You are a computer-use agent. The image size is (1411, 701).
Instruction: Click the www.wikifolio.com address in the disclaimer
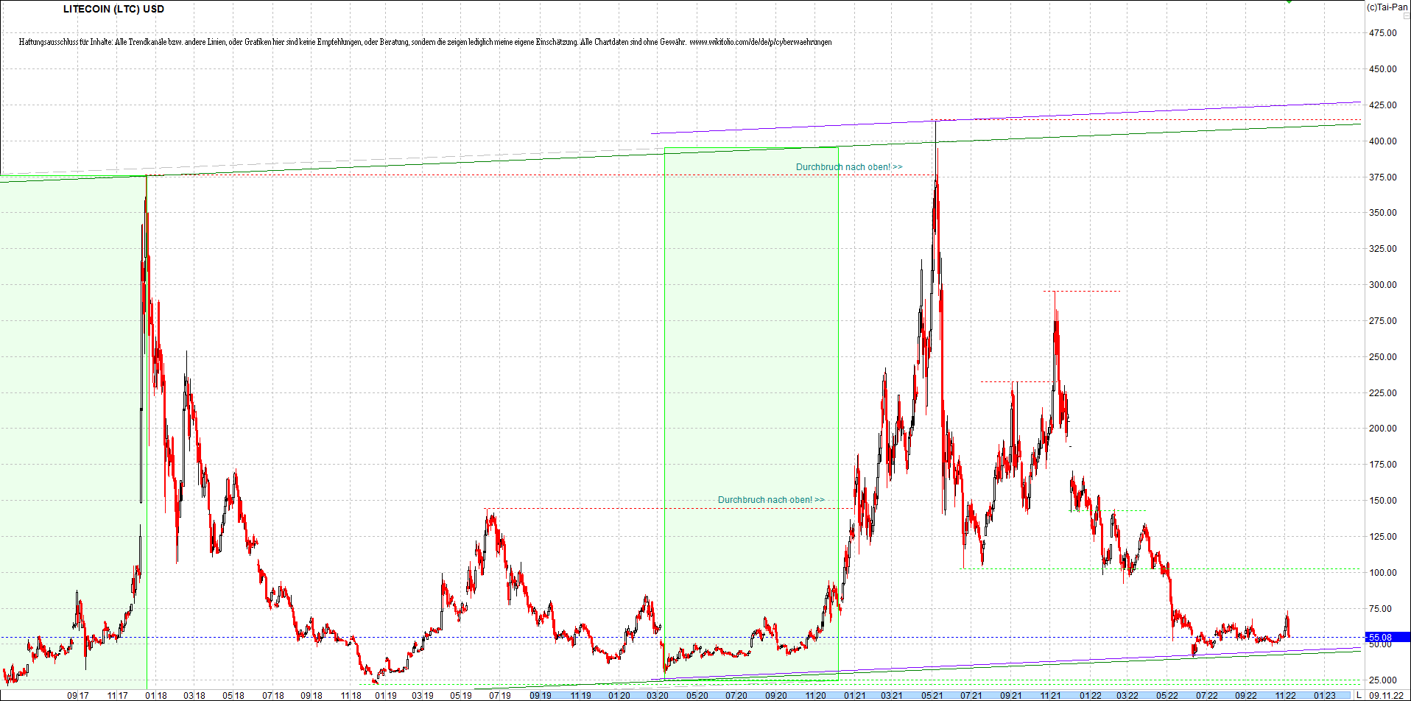click(761, 42)
